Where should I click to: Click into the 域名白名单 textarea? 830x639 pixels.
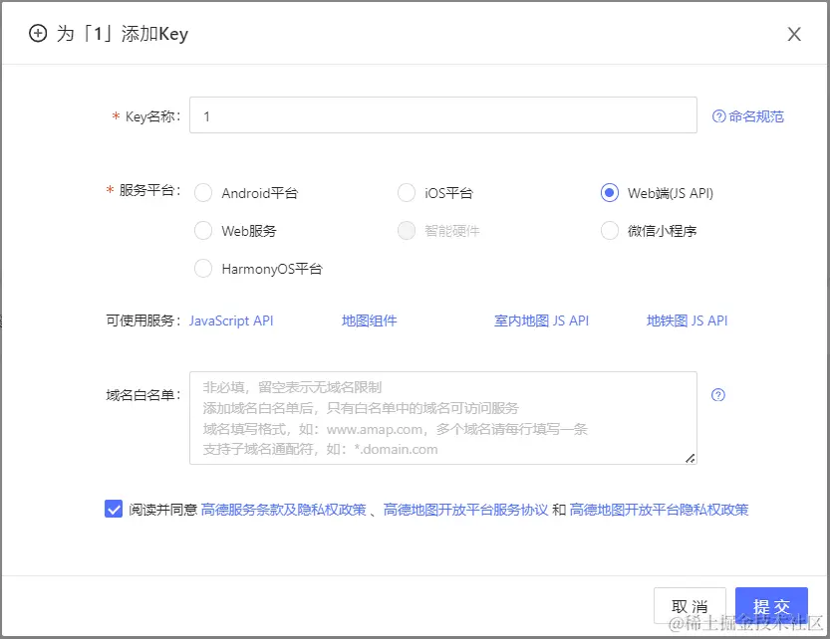(x=443, y=418)
